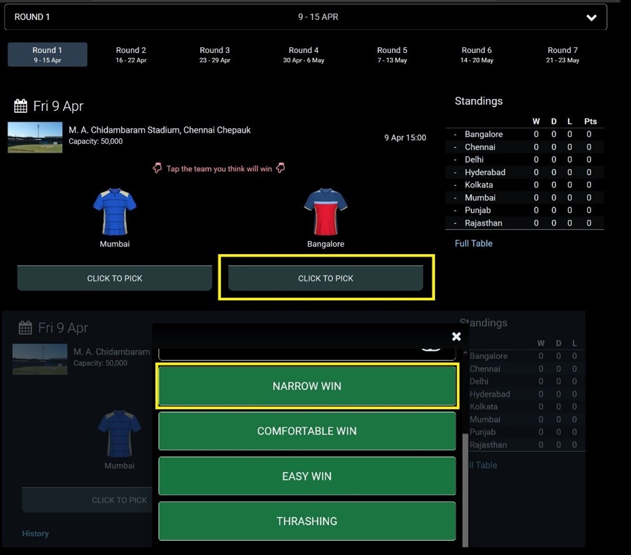Image resolution: width=631 pixels, height=555 pixels.
Task: Click Bangalore in the top standings table
Action: tap(484, 134)
